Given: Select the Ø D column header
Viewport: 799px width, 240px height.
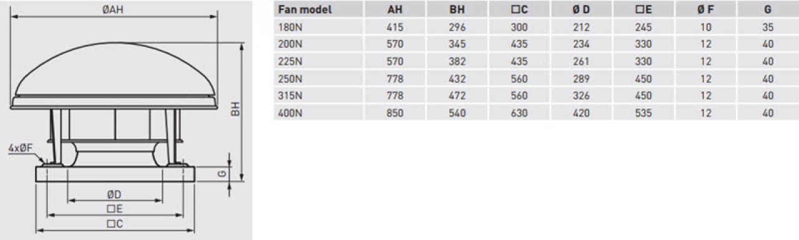Looking at the screenshot, I should [581, 10].
